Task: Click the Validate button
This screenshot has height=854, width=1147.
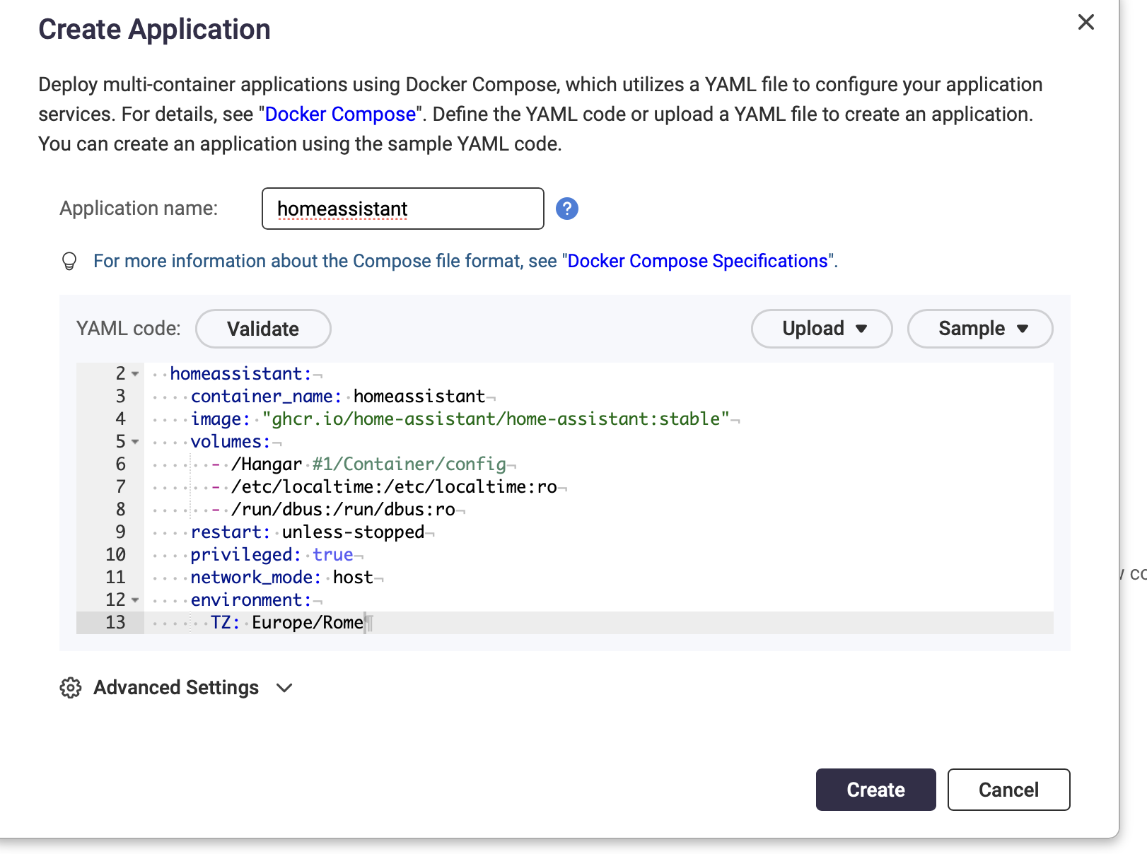Action: 263,329
